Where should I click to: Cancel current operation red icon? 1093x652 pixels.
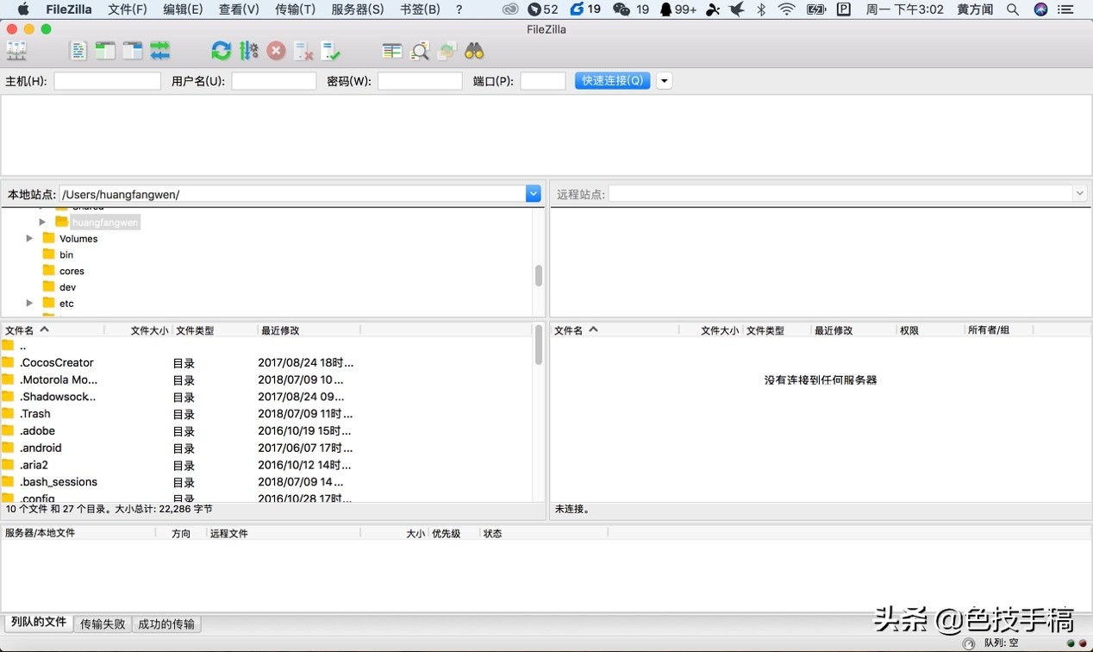(276, 52)
